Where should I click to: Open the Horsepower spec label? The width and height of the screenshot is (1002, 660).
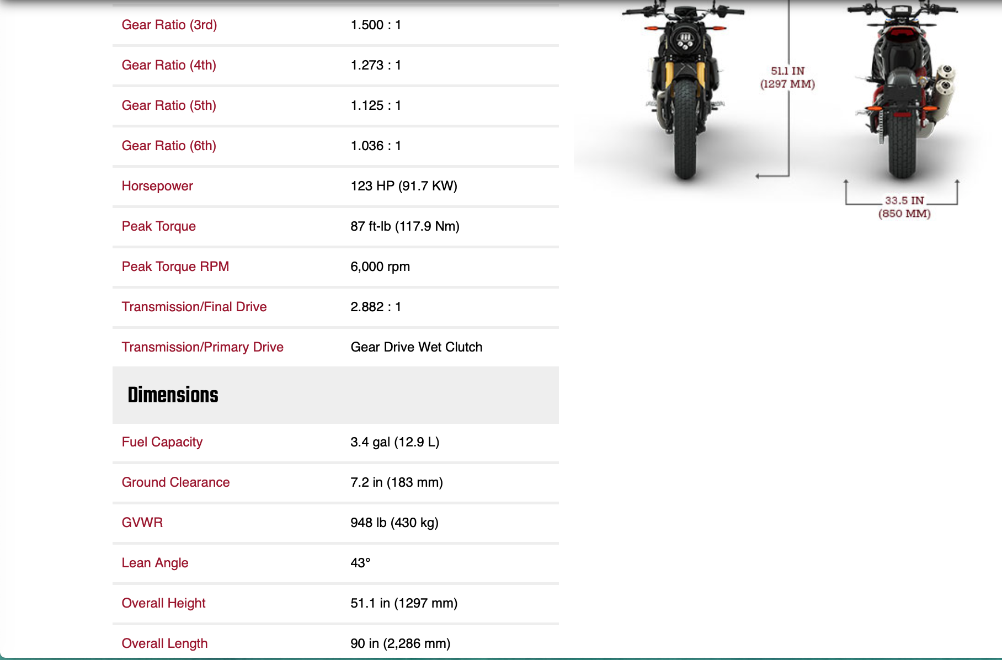[x=157, y=186]
